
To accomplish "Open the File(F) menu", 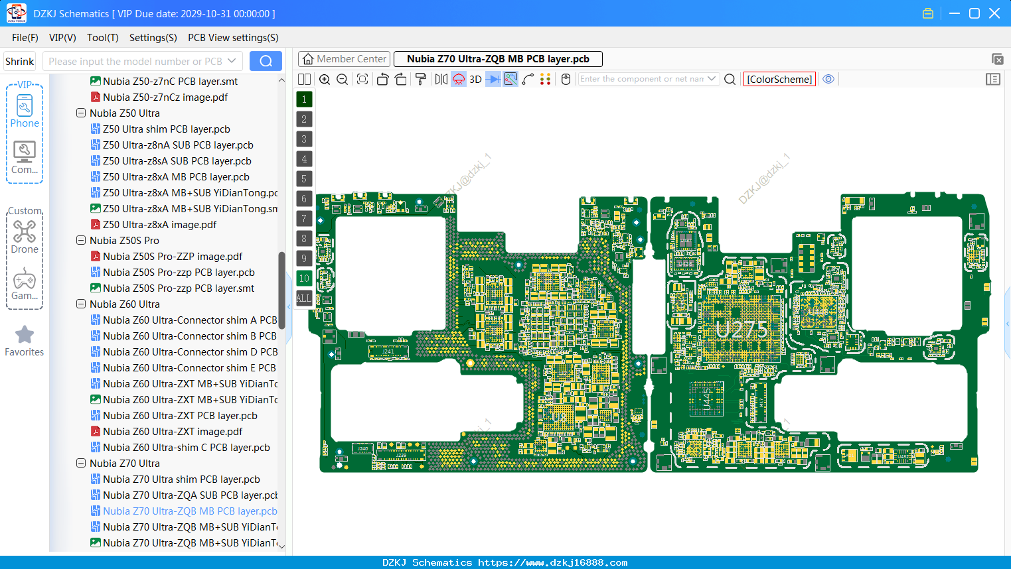I will coord(25,38).
